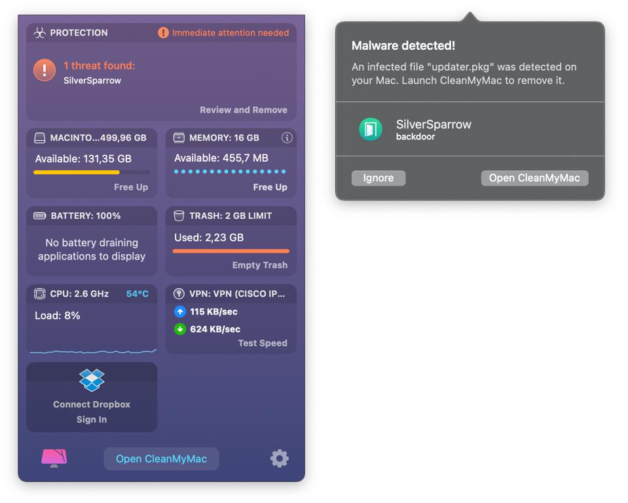Open Review and Remove for the threat
The height and width of the screenshot is (503, 628).
(x=243, y=109)
